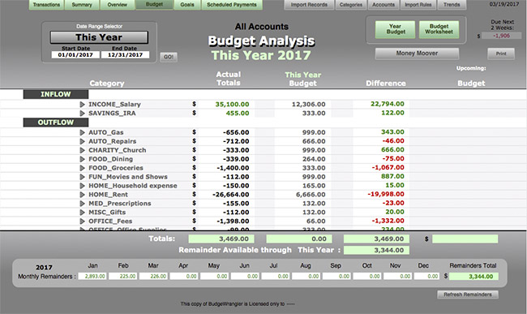Expand the AUTO_Gas category
Viewport: 527px width, 314px height.
[x=82, y=132]
